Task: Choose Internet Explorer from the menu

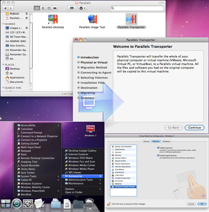Action: pos(78,154)
